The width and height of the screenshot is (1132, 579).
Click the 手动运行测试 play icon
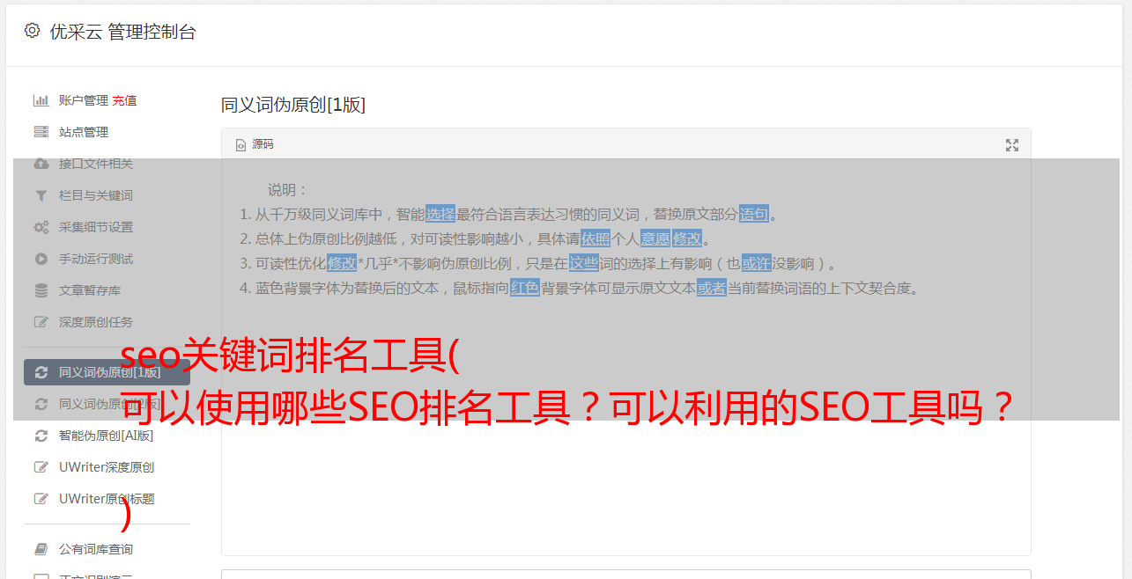pos(41,259)
